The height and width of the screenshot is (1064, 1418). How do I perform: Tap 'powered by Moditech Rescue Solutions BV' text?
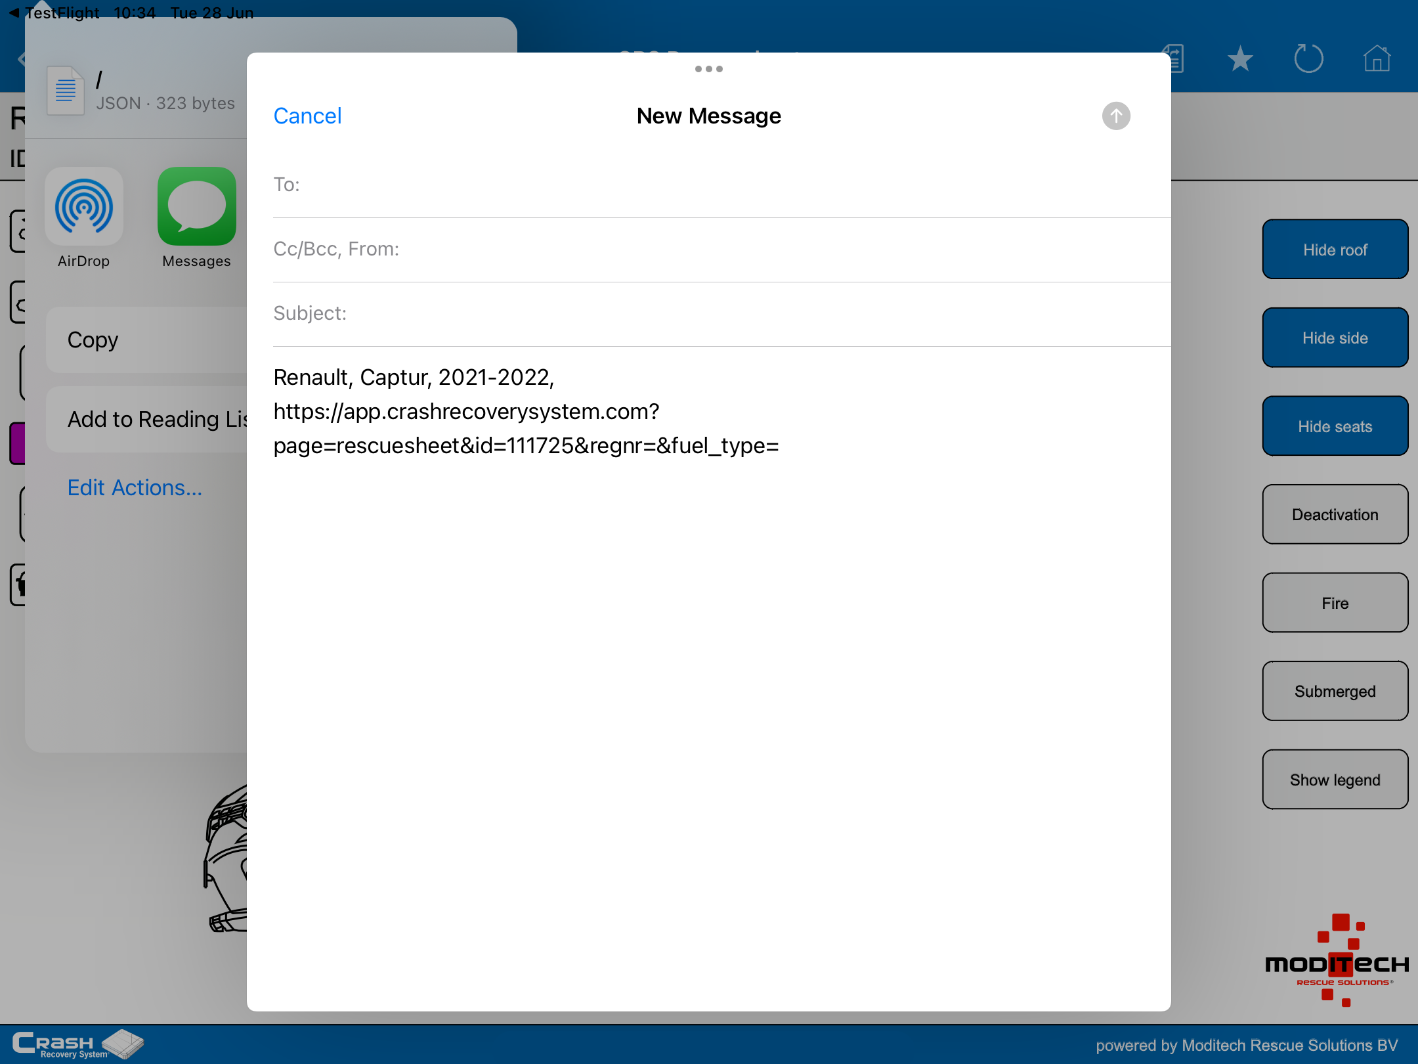(x=1247, y=1045)
